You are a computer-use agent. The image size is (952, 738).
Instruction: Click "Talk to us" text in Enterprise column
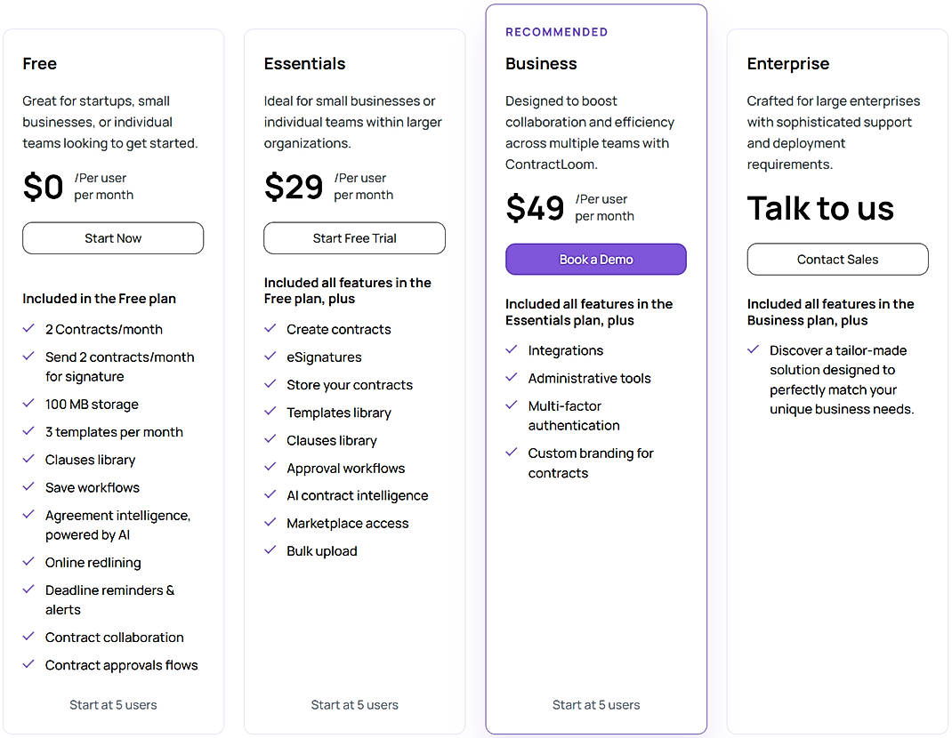[x=820, y=208]
